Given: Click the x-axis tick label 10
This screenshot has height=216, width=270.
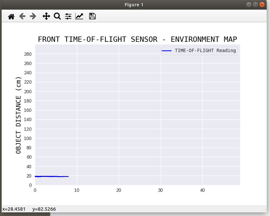Looking at the screenshot, I should point(77,190).
